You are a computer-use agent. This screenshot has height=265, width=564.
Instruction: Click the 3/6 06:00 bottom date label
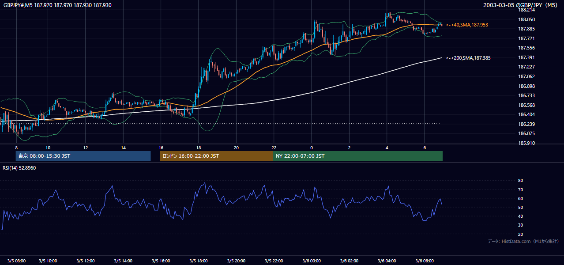click(425, 261)
